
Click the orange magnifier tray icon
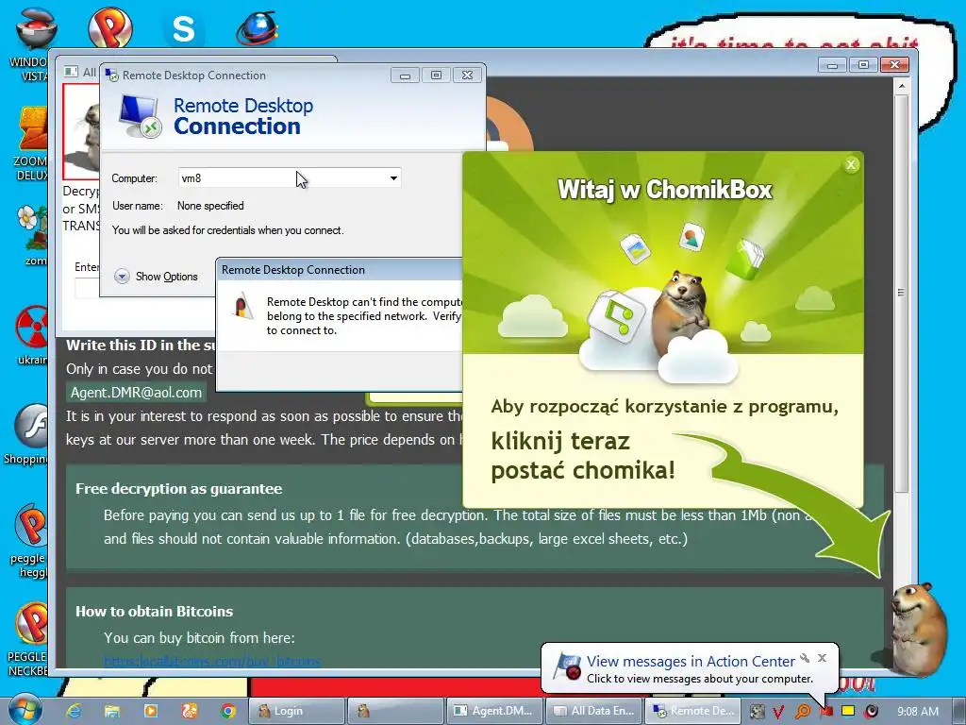point(802,712)
